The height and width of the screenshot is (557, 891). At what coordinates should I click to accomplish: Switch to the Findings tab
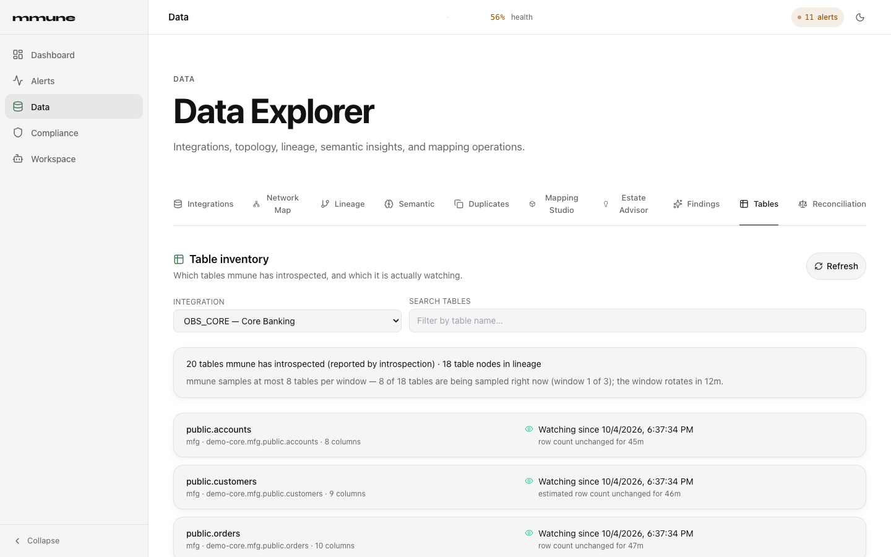click(x=696, y=204)
